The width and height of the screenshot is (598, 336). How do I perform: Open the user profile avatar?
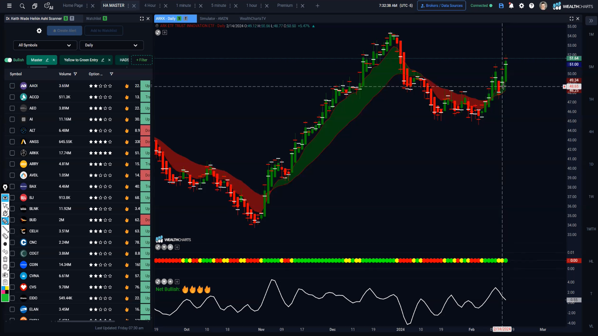coord(543,6)
